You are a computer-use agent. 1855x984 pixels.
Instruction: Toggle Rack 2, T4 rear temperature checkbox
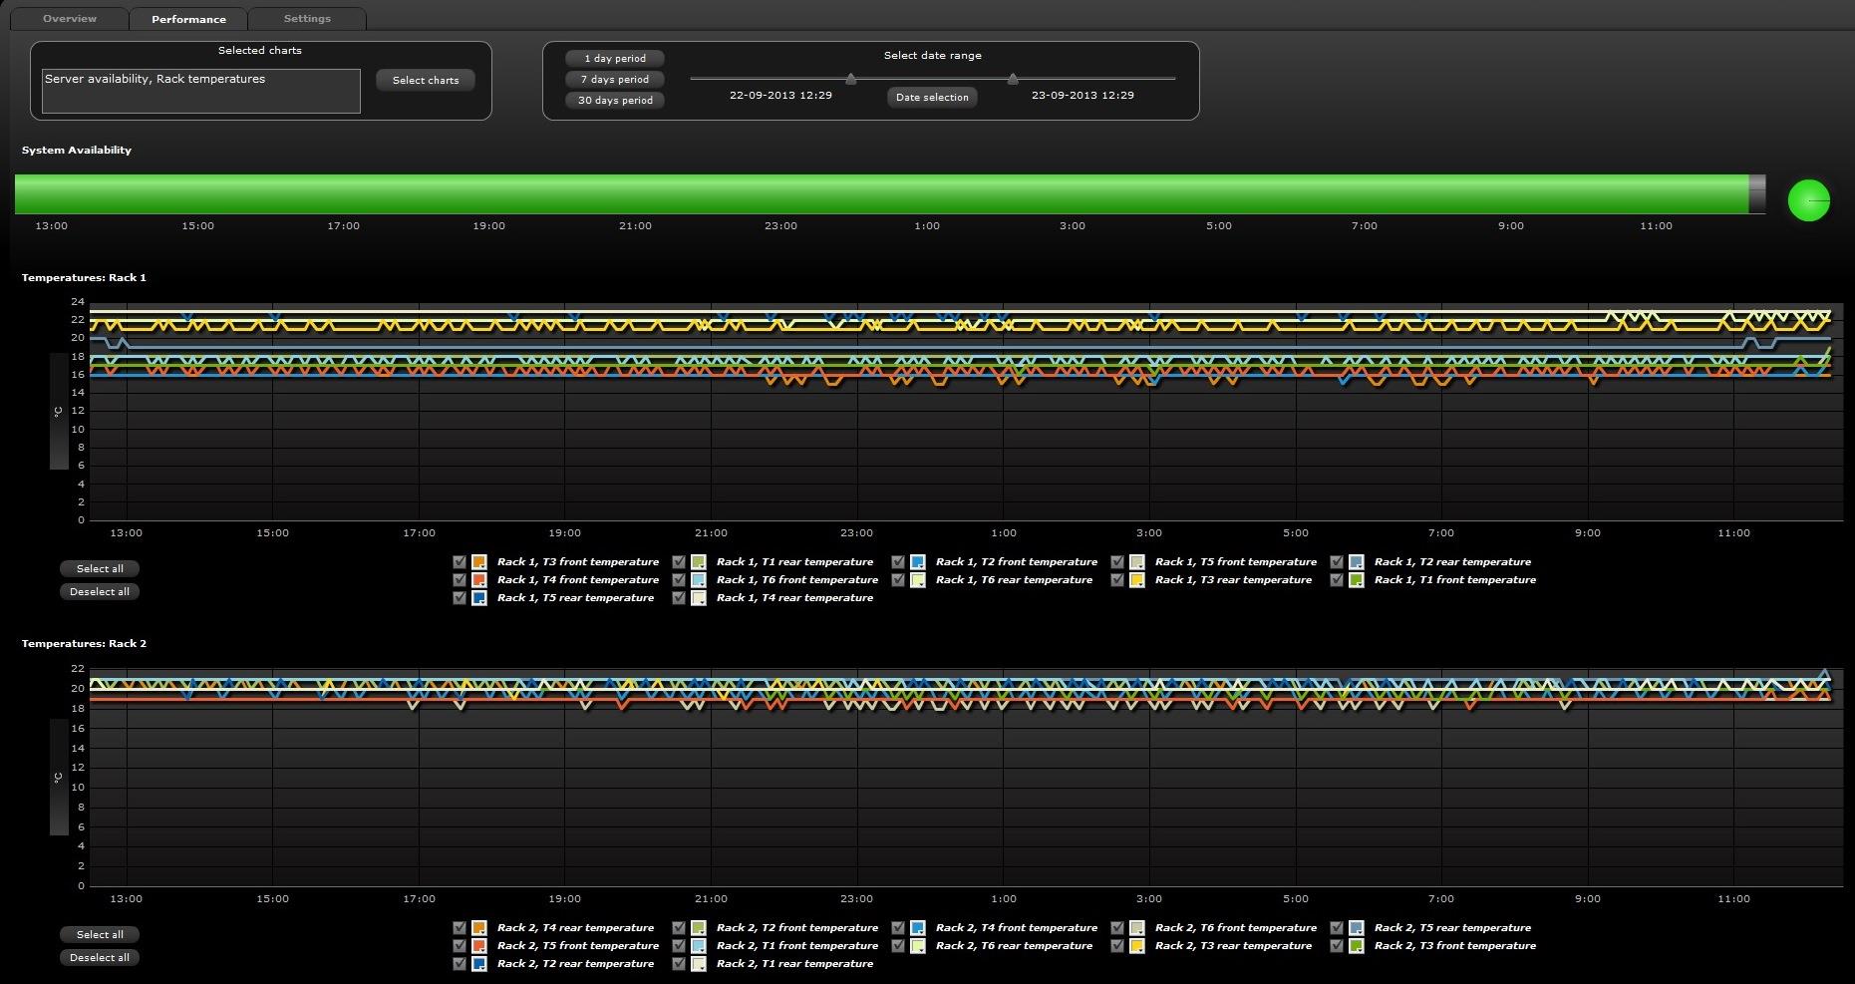coord(460,928)
